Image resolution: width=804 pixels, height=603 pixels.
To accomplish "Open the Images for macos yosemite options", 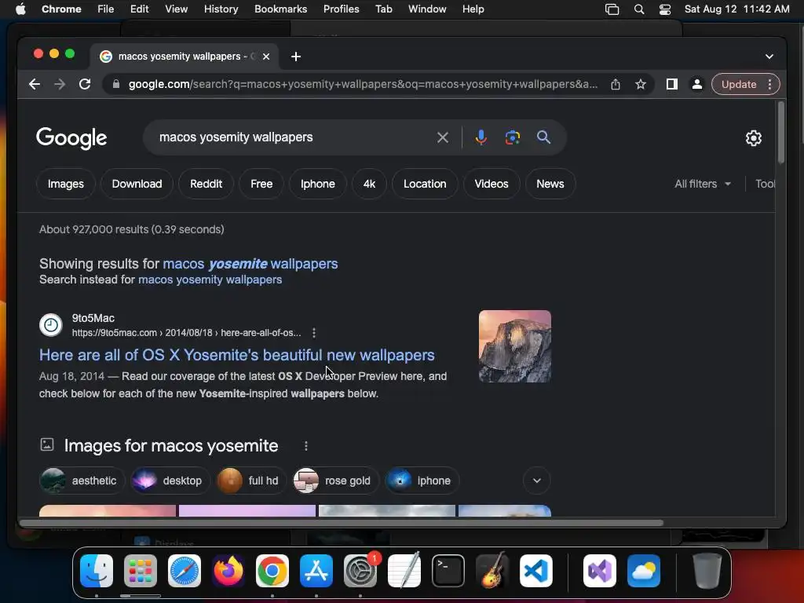I will tap(306, 446).
